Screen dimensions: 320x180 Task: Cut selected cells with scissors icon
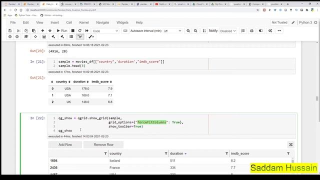click(18, 30)
